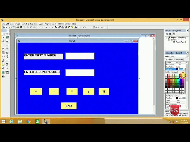Click the Save Project toolbar icon
The width and height of the screenshot is (190, 142).
pos(21,28)
